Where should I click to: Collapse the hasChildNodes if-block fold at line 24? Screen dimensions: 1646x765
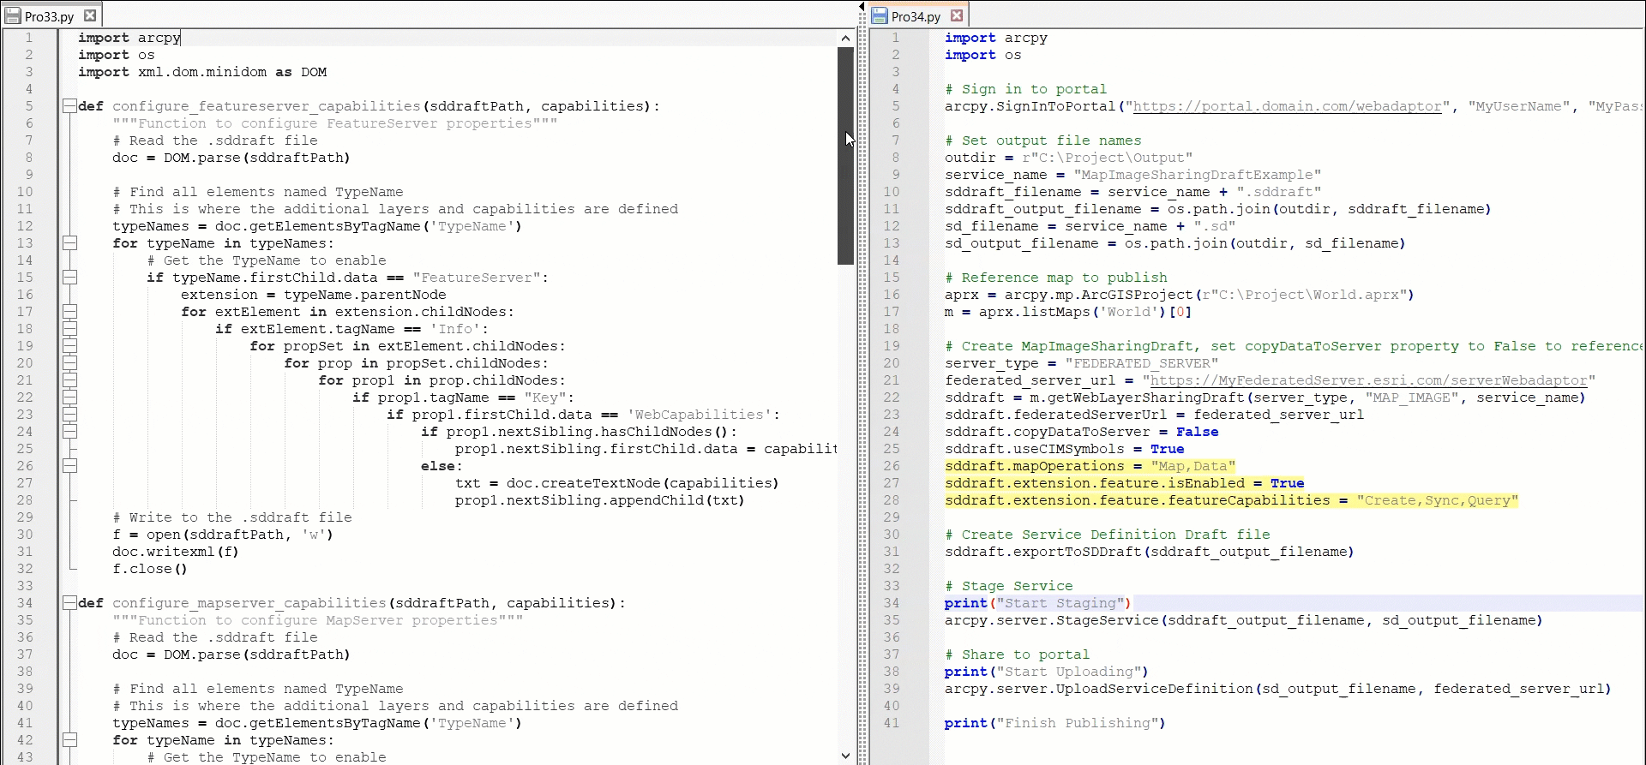tap(69, 432)
